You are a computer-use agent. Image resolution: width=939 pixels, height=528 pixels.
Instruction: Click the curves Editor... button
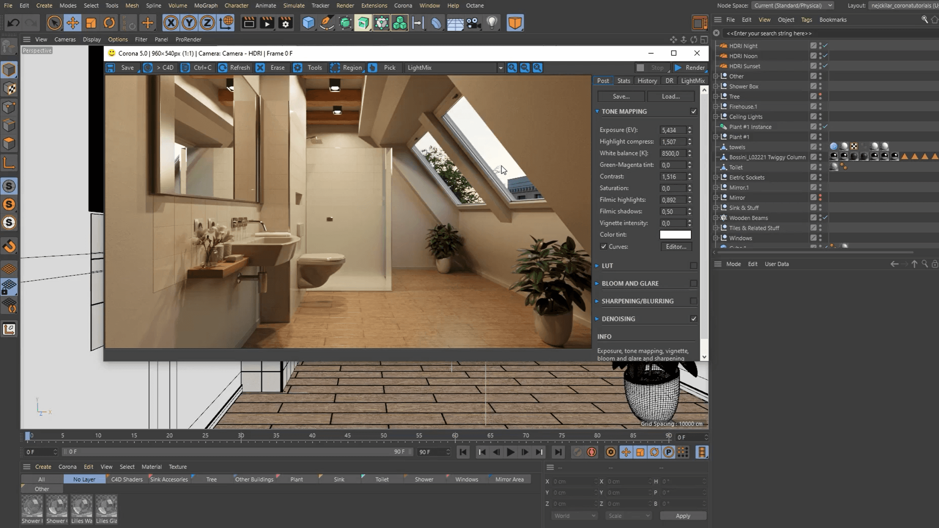click(x=676, y=247)
